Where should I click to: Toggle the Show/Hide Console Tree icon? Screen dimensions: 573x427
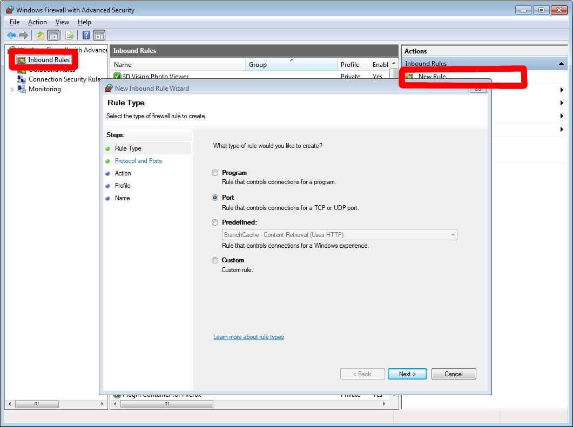click(53, 36)
